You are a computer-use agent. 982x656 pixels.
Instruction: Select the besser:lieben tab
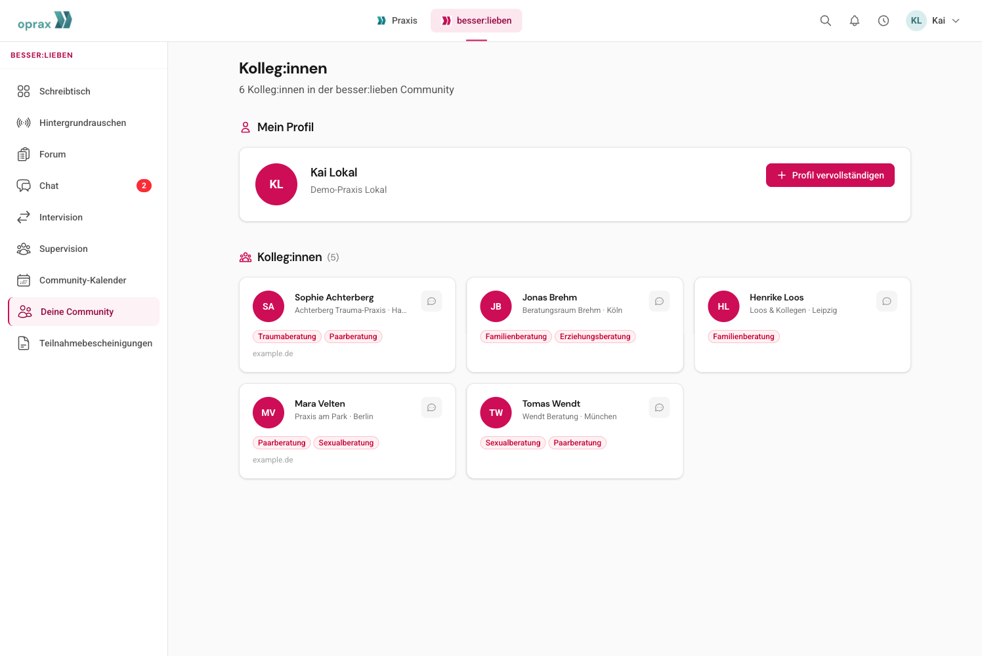(x=477, y=20)
